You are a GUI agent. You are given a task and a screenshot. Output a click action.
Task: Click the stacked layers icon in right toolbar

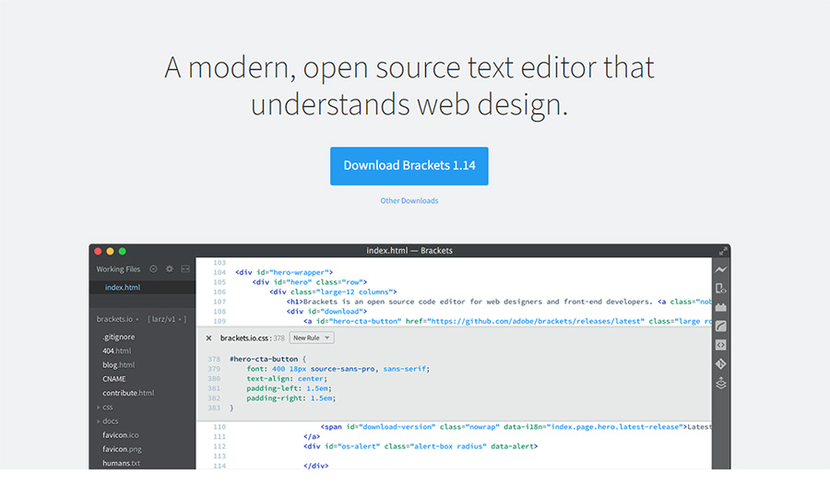point(720,384)
